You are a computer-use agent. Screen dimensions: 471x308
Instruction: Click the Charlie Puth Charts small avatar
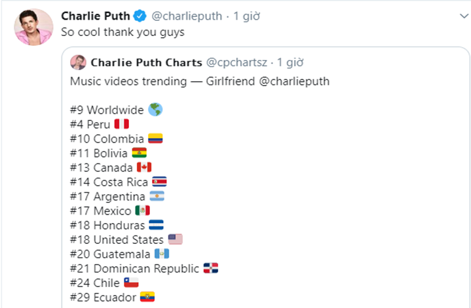click(79, 63)
